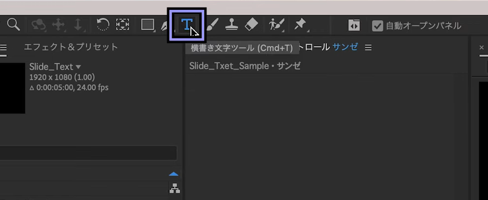Close the panel with the x button
The image size is (488, 200).
click(x=482, y=48)
